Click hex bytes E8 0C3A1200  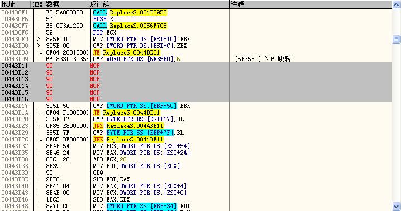(x=64, y=26)
